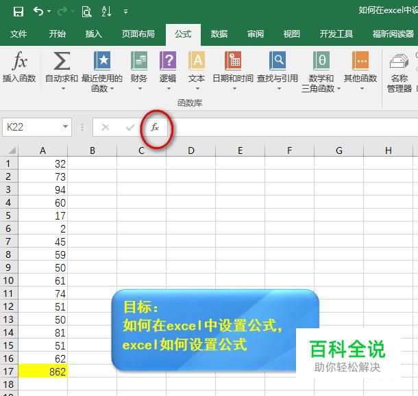Image resolution: width=418 pixels, height=396 pixels.
Task: Select column G header
Action: pyautogui.click(x=339, y=150)
